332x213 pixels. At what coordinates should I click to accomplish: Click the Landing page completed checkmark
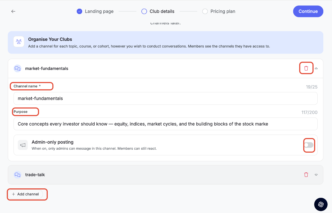(x=79, y=11)
